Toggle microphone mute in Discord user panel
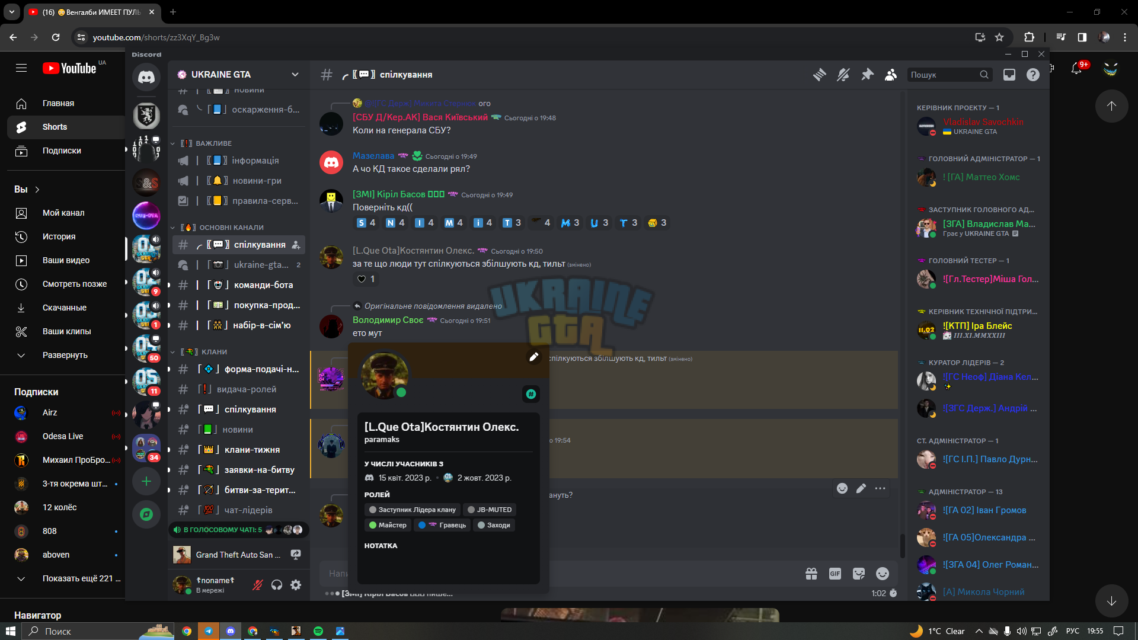Viewport: 1138px width, 640px height. (258, 585)
